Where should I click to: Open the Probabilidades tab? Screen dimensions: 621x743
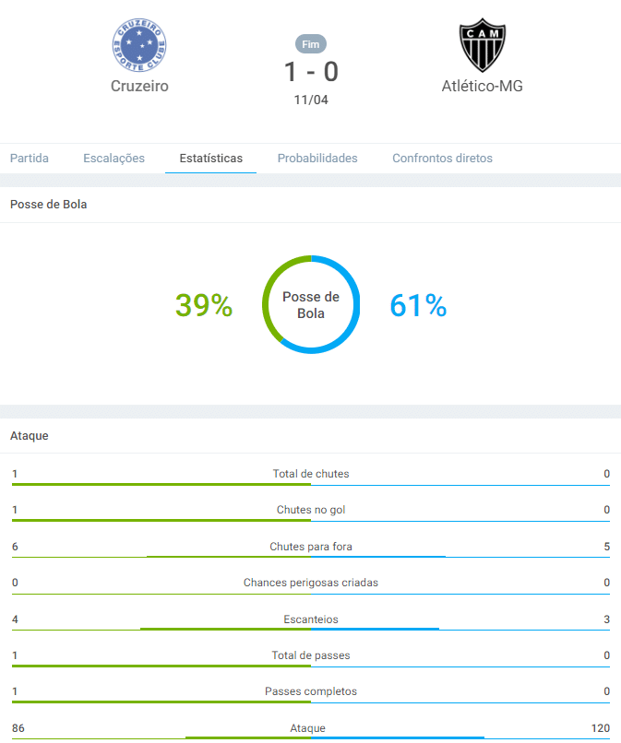(317, 159)
